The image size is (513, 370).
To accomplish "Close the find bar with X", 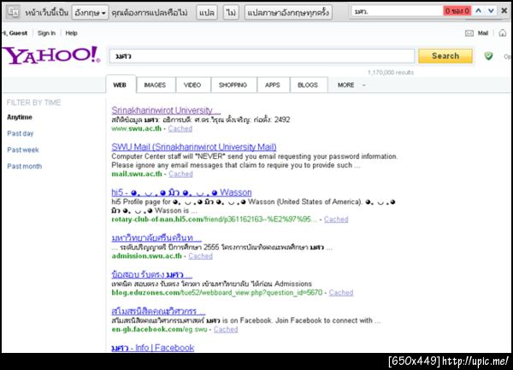I will (504, 11).
